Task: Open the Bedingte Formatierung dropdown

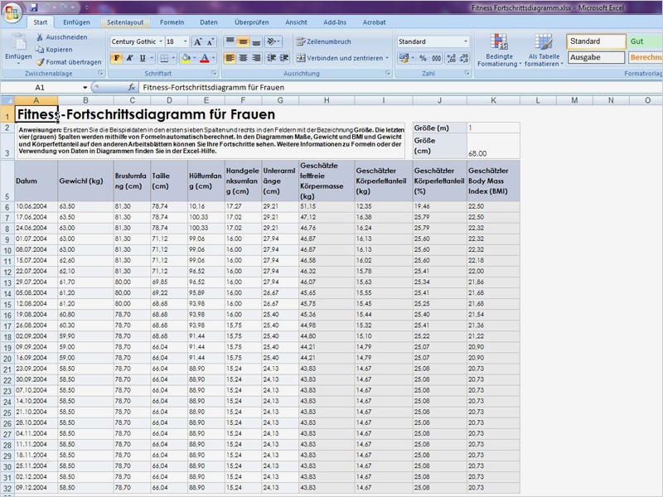Action: pos(500,51)
